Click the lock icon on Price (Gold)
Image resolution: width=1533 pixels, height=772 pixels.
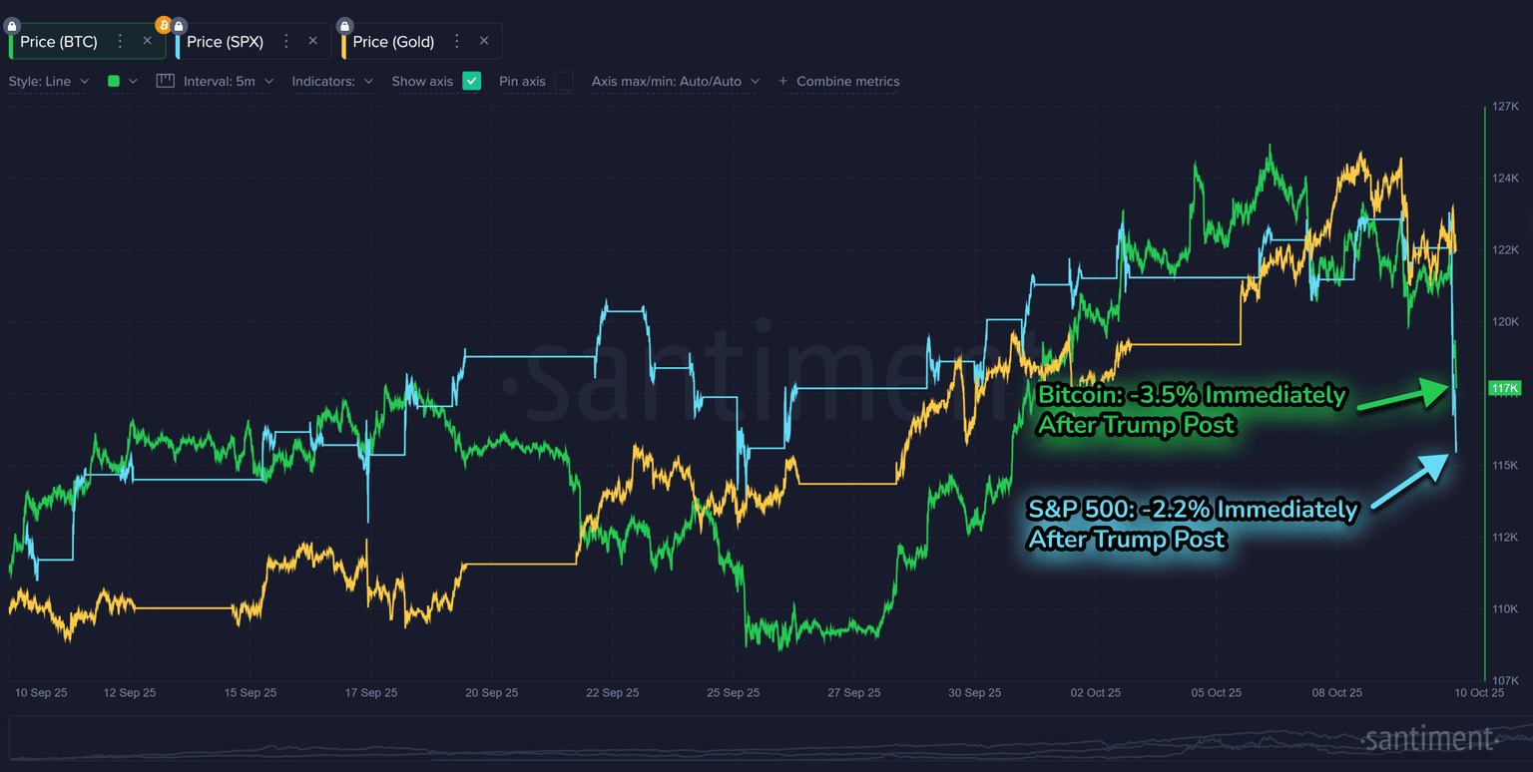coord(344,26)
